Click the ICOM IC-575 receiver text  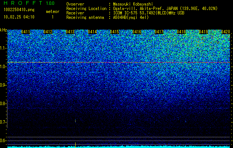pyautogui.click(x=149, y=13)
